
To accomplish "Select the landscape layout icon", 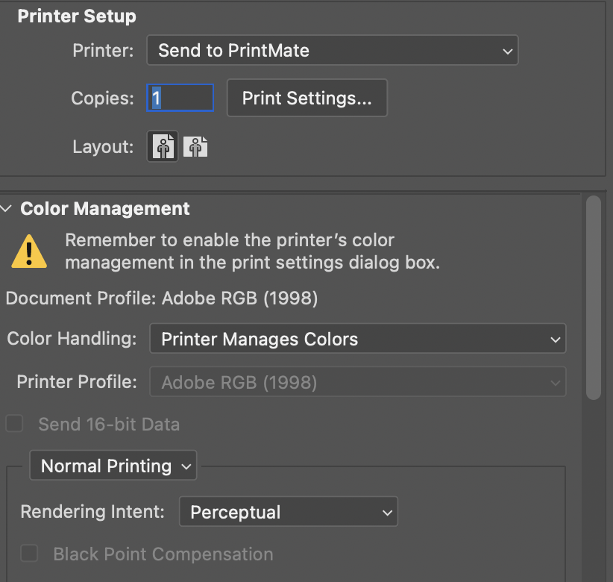I will click(195, 147).
